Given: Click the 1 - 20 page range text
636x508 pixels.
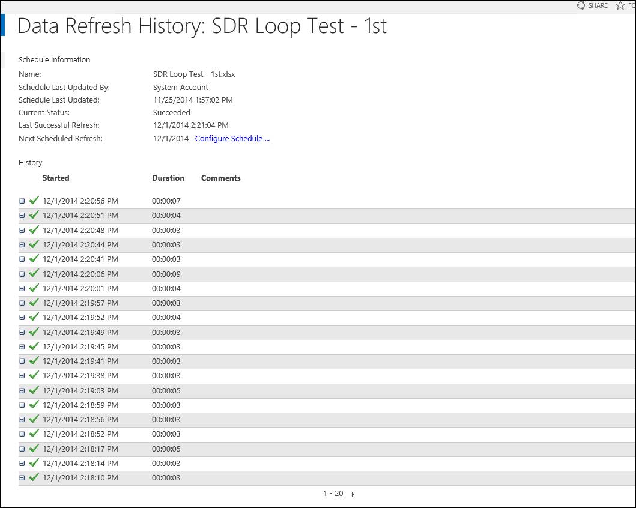Looking at the screenshot, I should click(x=333, y=494).
